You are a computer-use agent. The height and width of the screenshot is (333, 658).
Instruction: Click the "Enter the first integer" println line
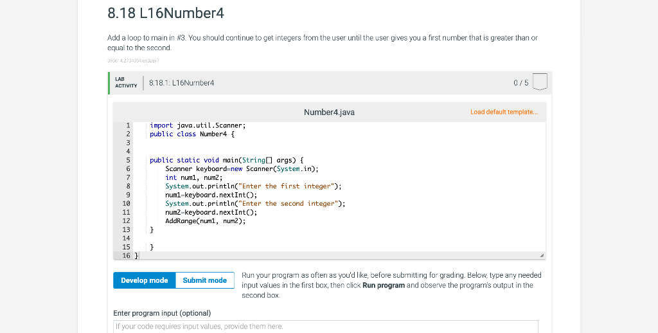click(x=253, y=186)
